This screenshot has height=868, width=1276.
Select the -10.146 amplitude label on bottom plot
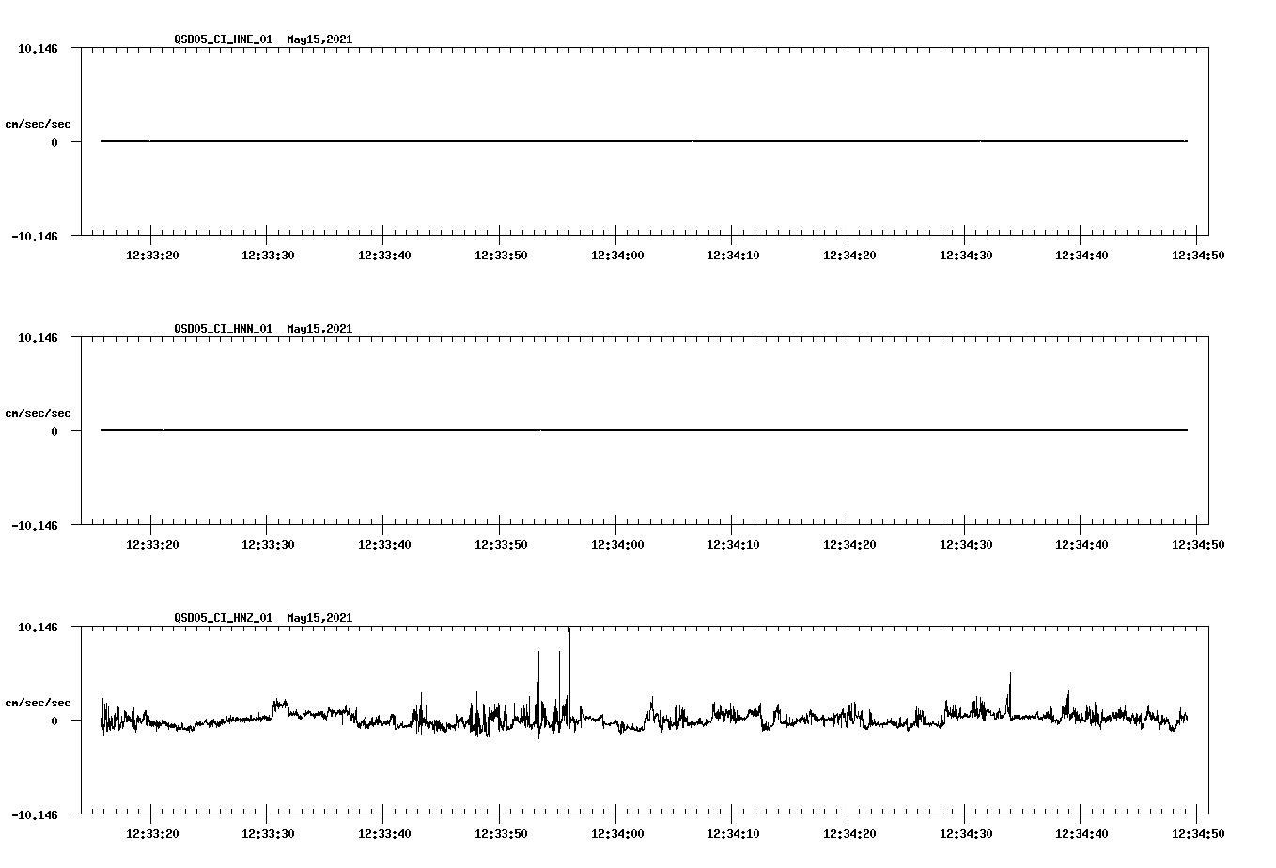coord(34,814)
